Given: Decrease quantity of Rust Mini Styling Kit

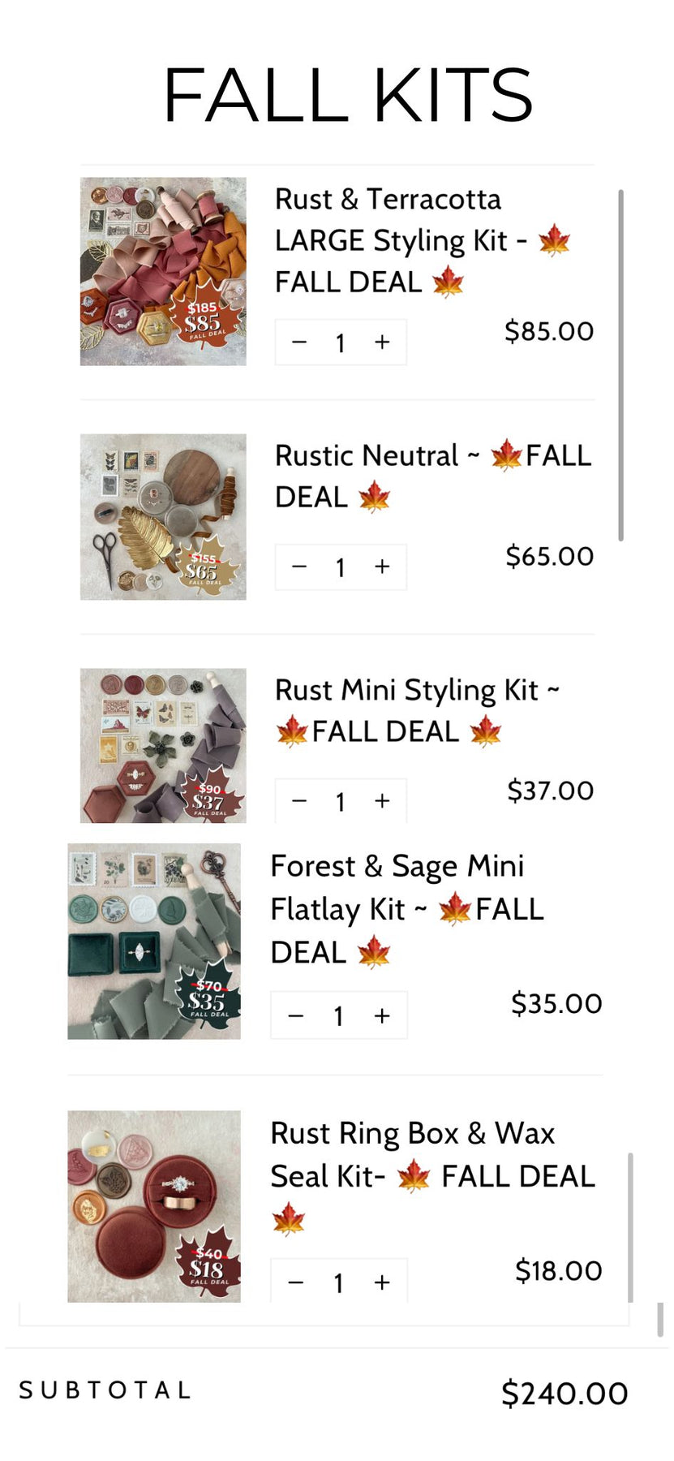Looking at the screenshot, I should click(x=299, y=801).
